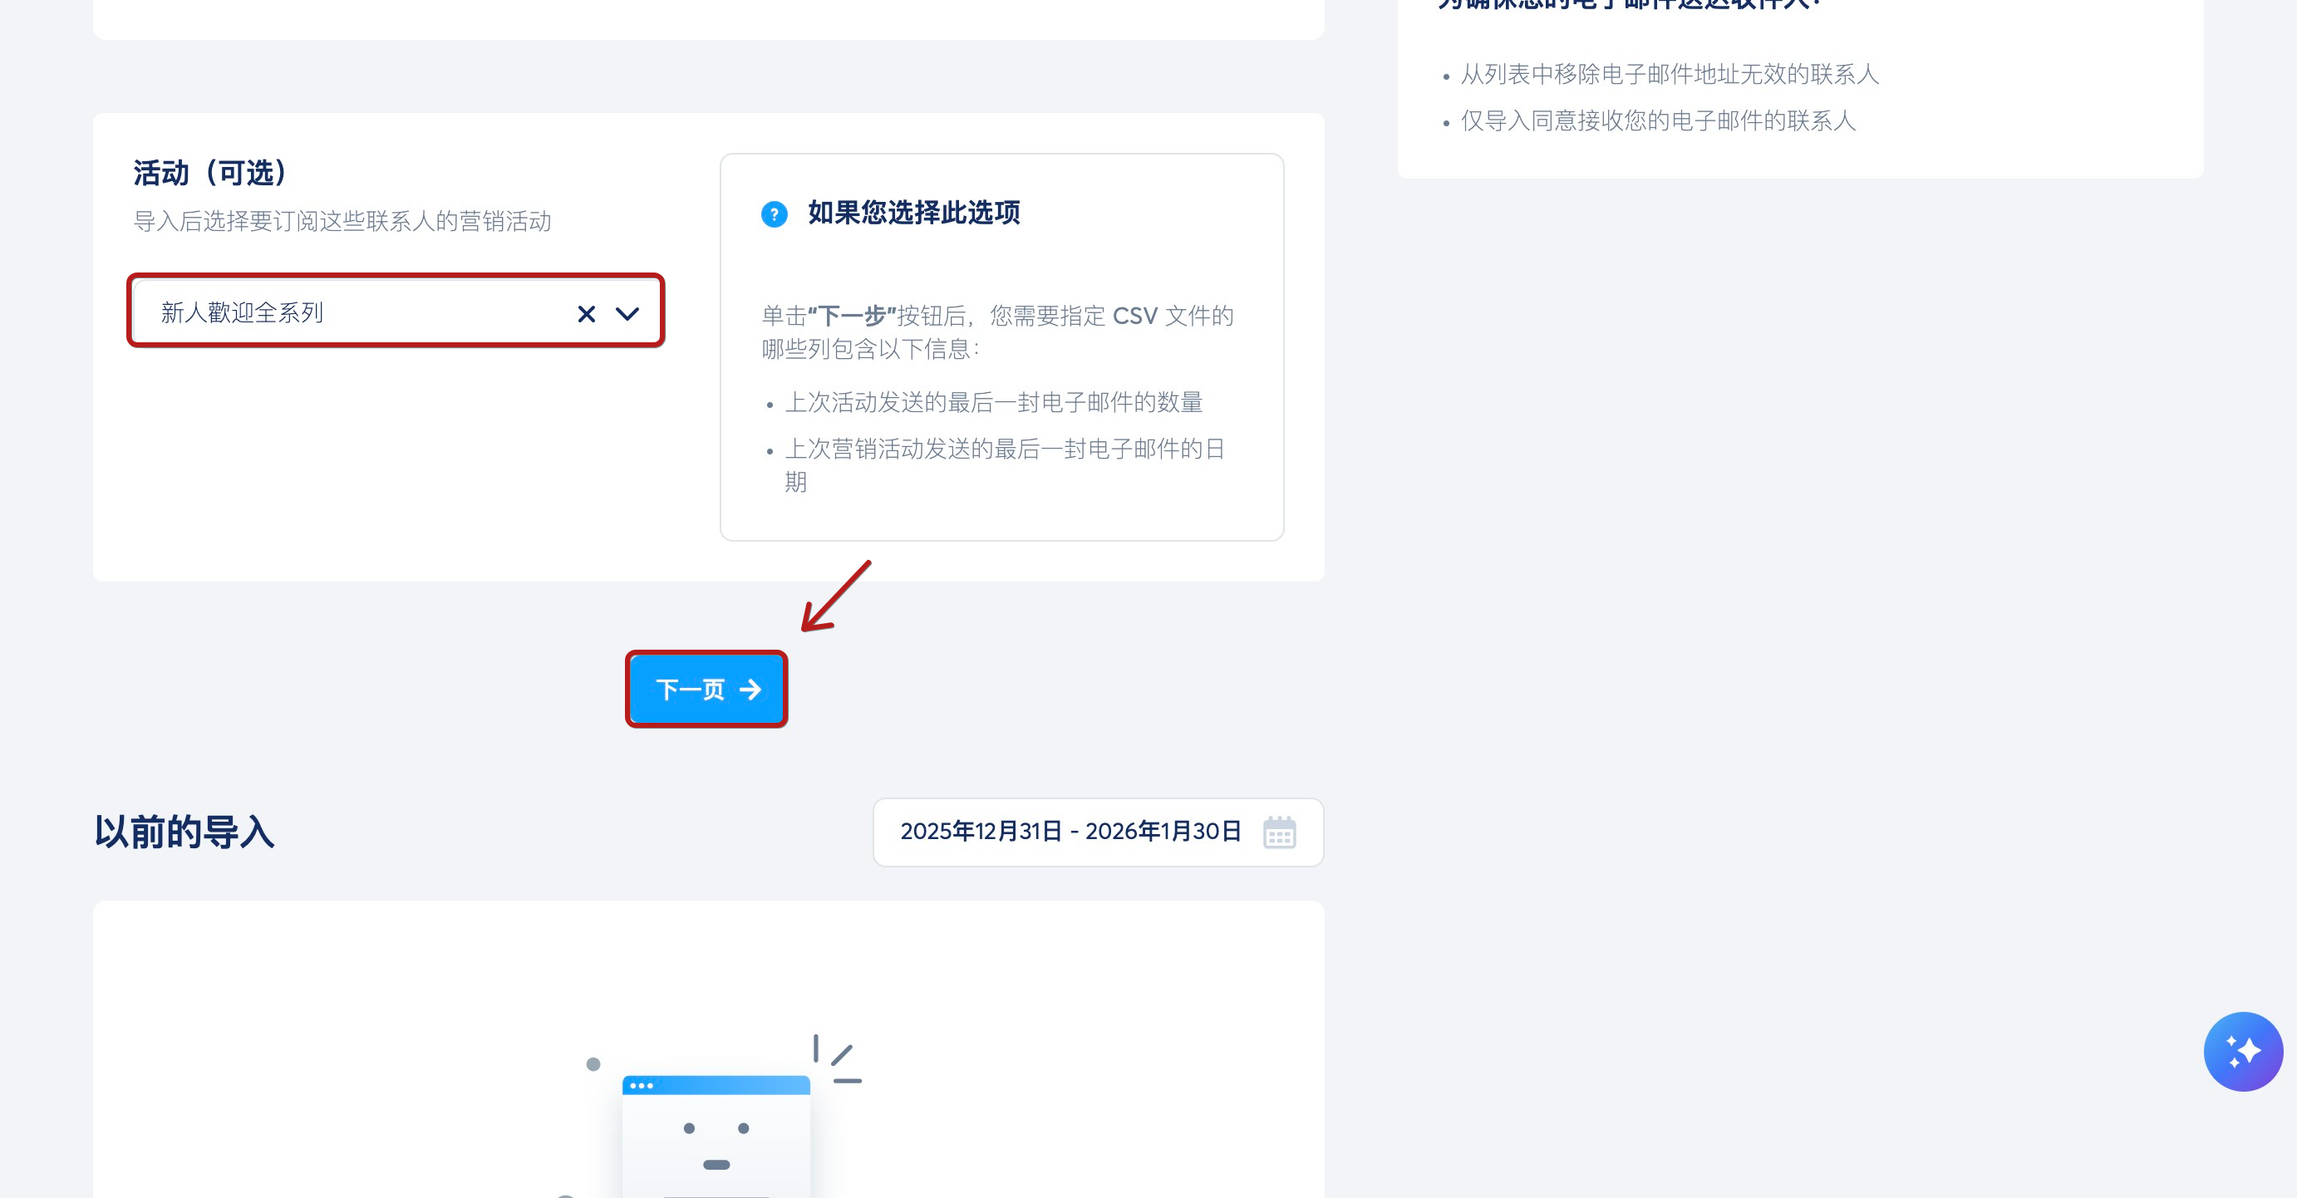Click the blue question mark help icon

point(774,214)
